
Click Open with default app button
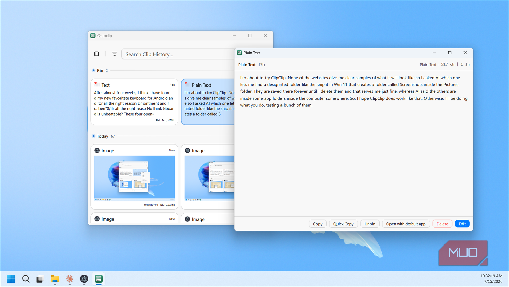(x=406, y=224)
